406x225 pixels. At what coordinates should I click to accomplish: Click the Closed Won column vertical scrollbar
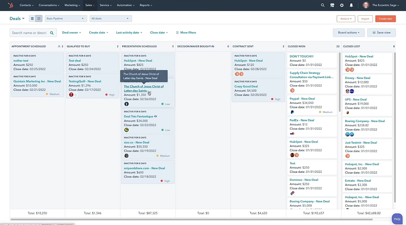point(340,82)
